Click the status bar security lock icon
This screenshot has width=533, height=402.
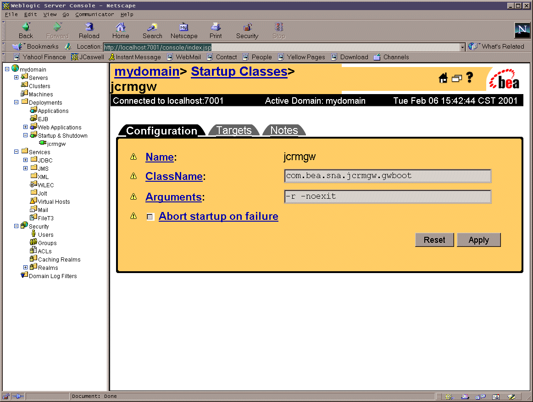pos(6,396)
